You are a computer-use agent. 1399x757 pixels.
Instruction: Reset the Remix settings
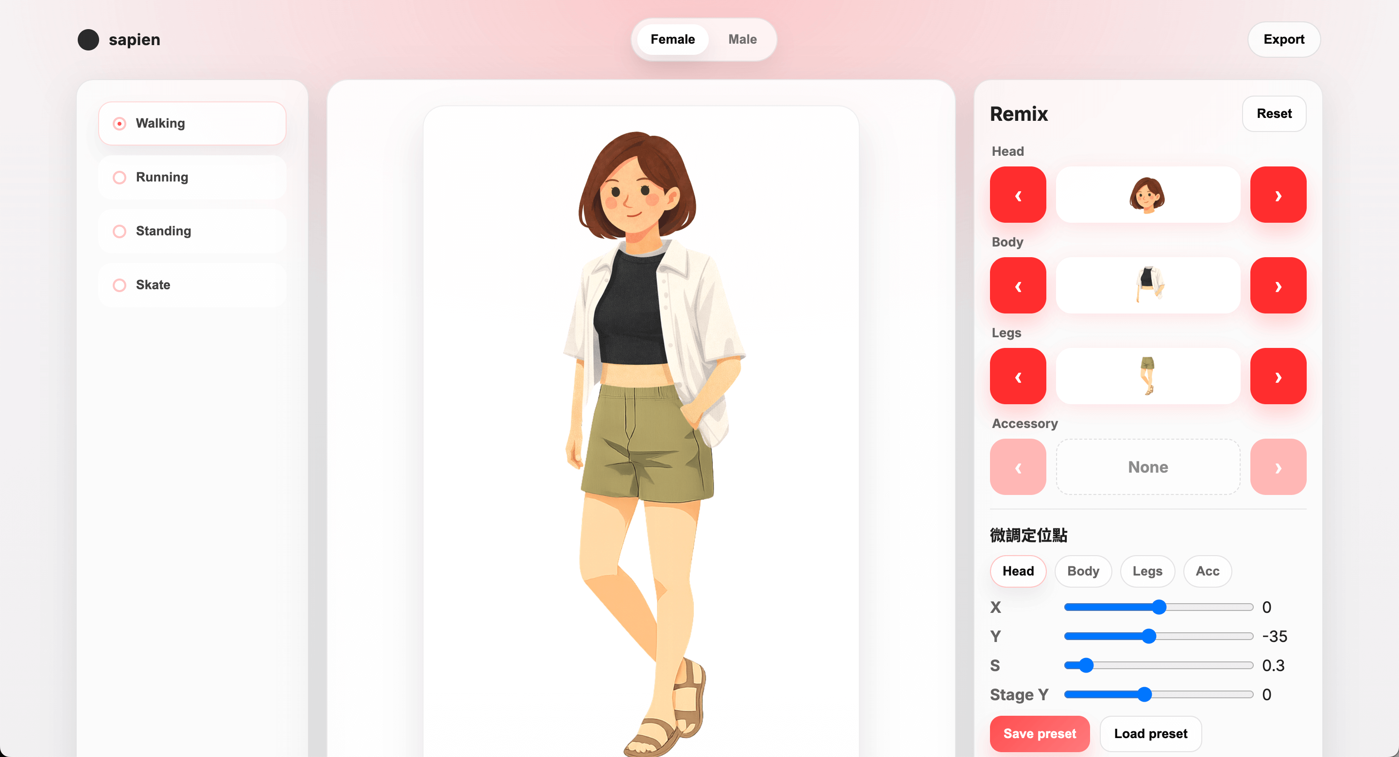tap(1274, 114)
